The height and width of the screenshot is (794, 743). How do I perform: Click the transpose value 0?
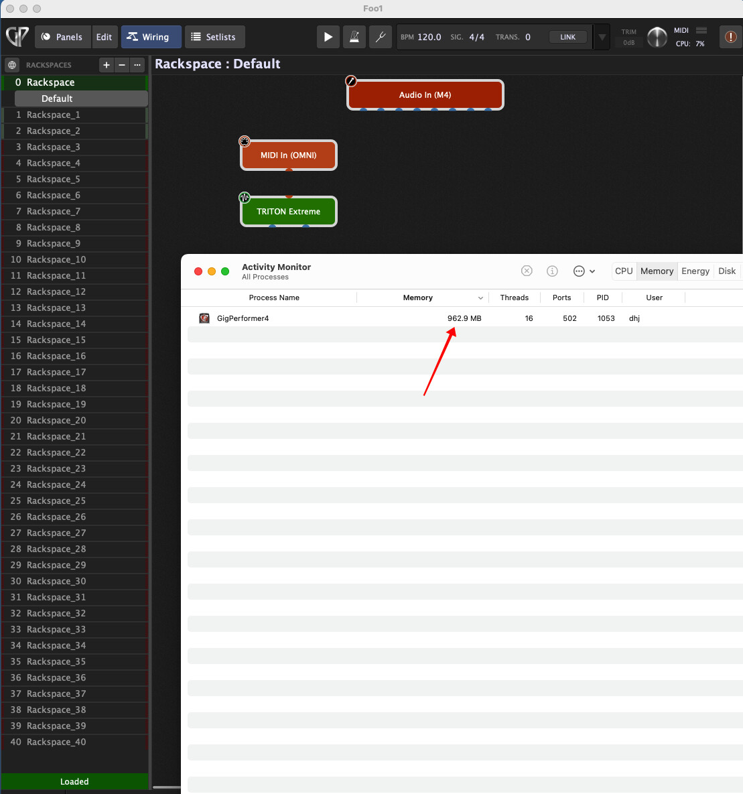(528, 37)
